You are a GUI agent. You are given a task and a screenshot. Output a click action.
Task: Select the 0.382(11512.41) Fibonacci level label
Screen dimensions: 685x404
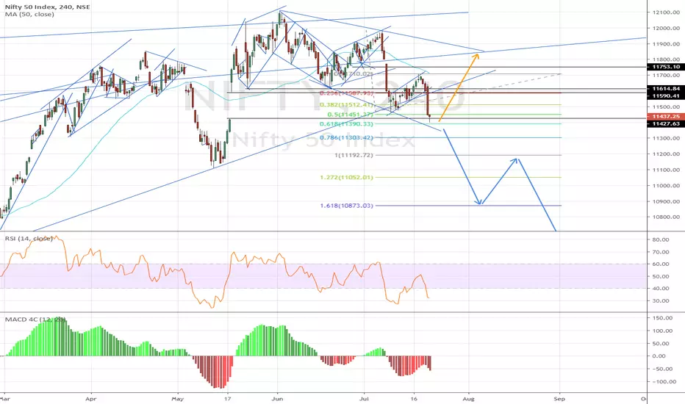tap(346, 105)
